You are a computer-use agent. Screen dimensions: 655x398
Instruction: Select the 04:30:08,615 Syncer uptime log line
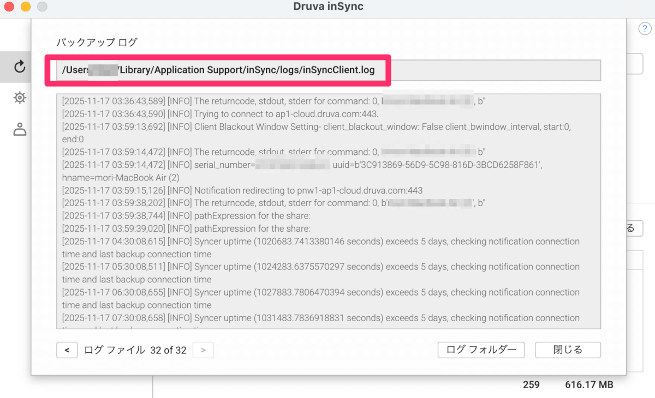tap(320, 248)
